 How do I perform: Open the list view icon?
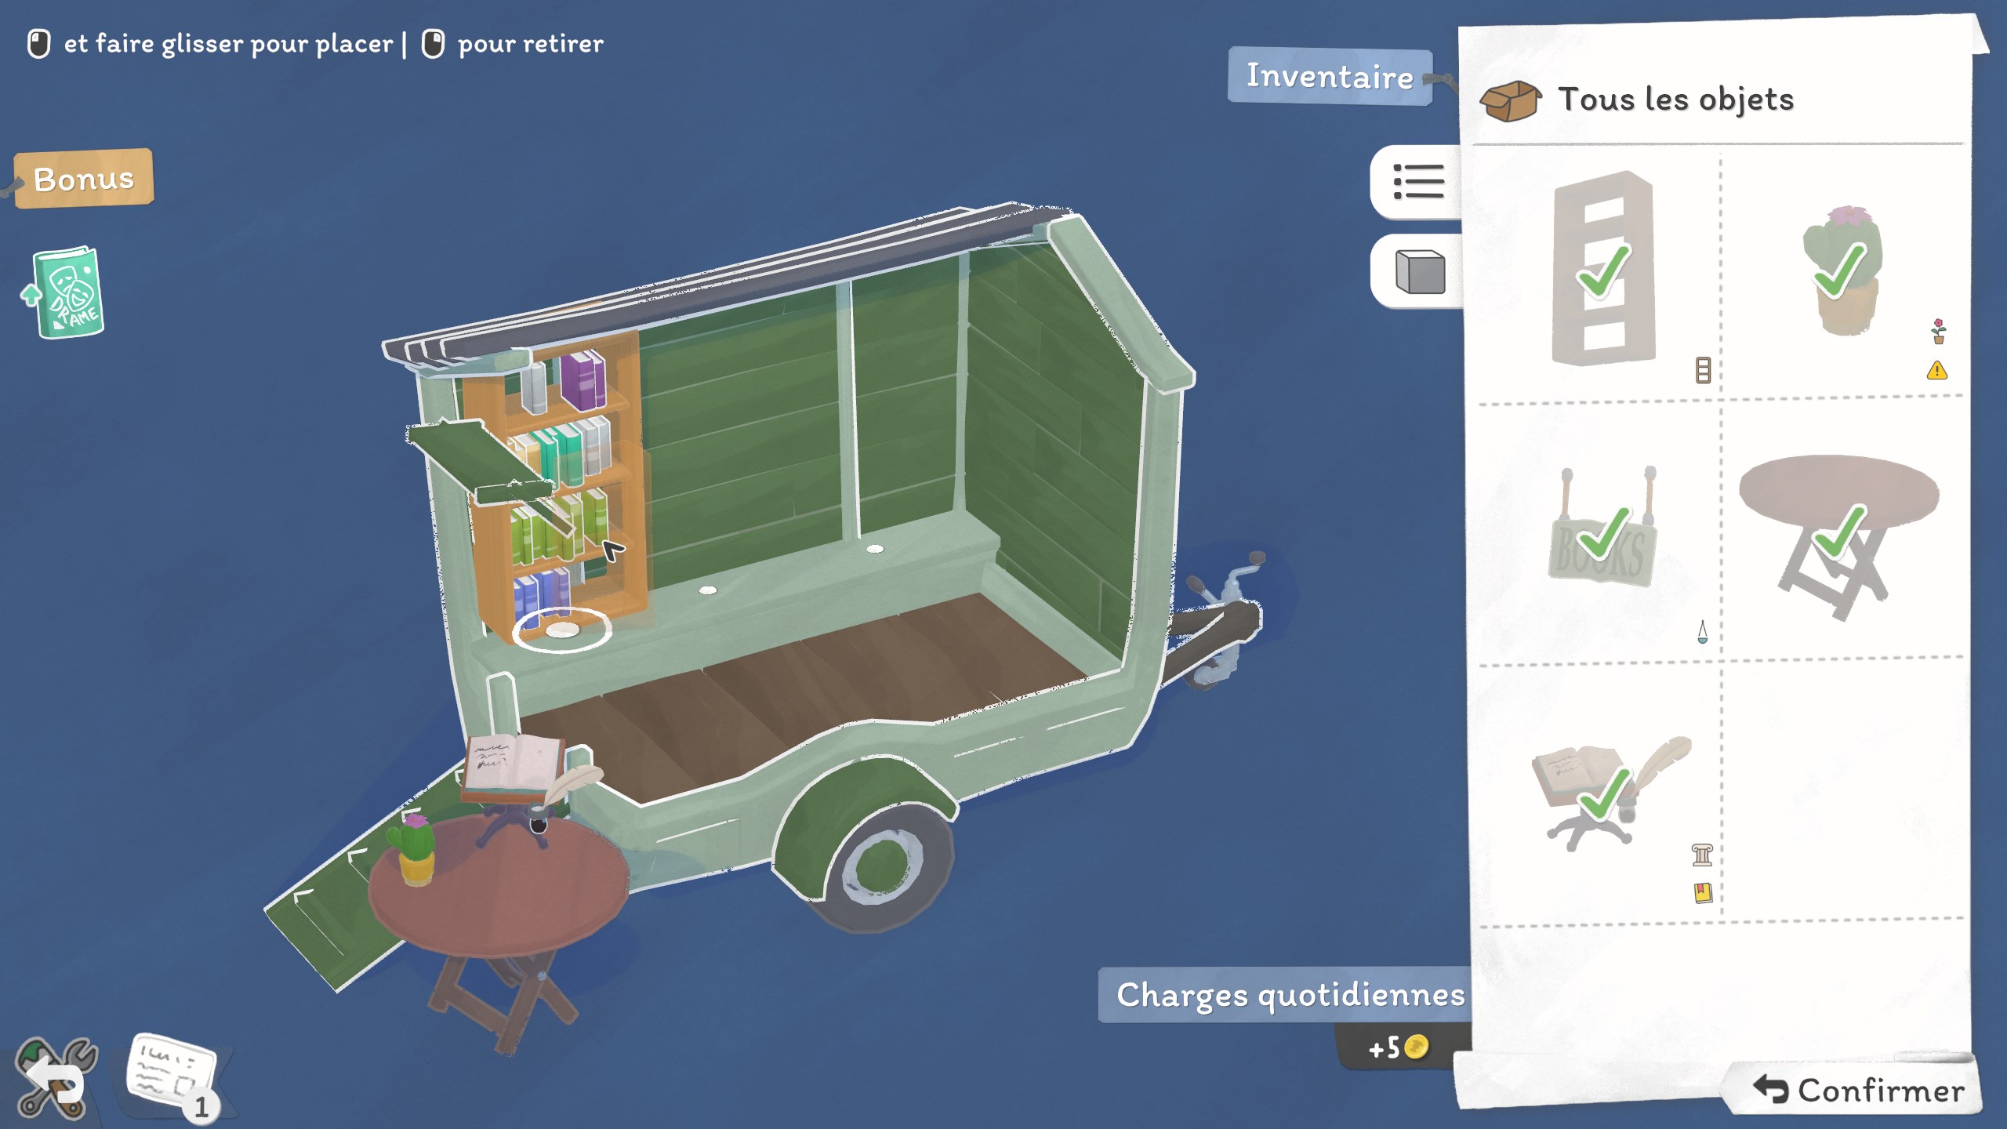[x=1418, y=181]
